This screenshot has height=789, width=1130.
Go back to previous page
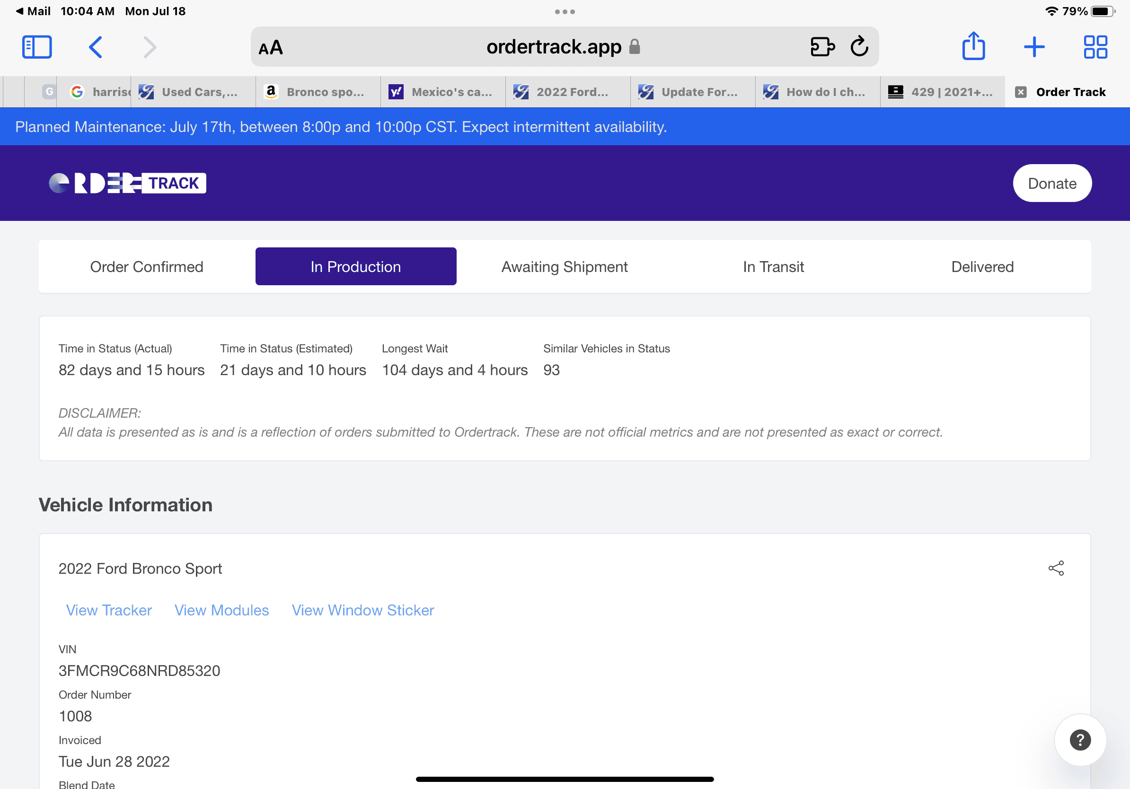[x=96, y=47]
